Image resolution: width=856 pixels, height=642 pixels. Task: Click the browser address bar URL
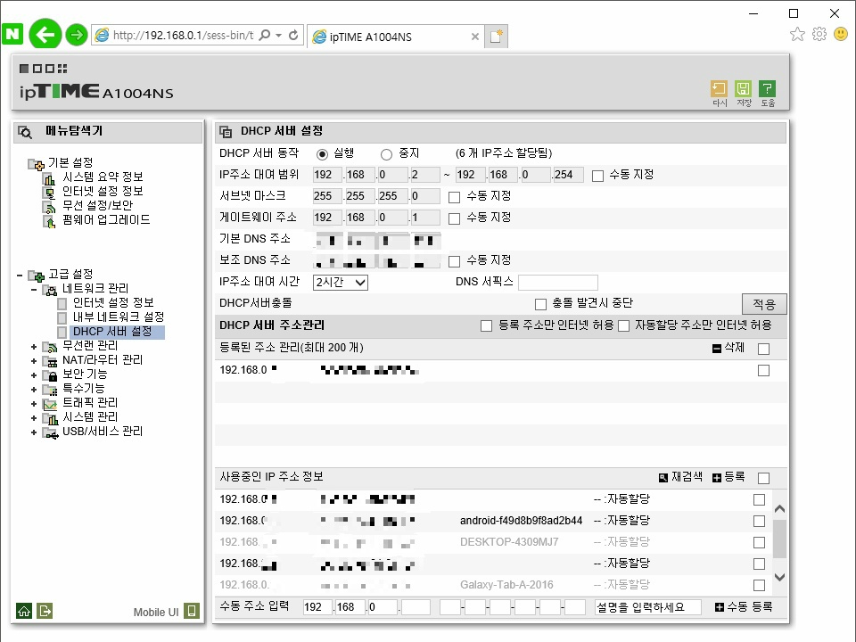pos(183,36)
